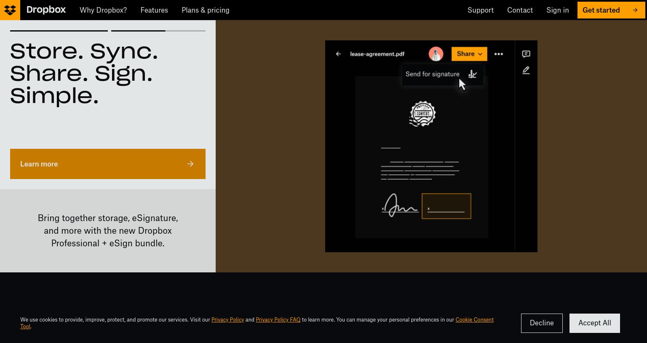Open the Why Dropbox? menu
This screenshot has width=647, height=343.
pyautogui.click(x=103, y=10)
